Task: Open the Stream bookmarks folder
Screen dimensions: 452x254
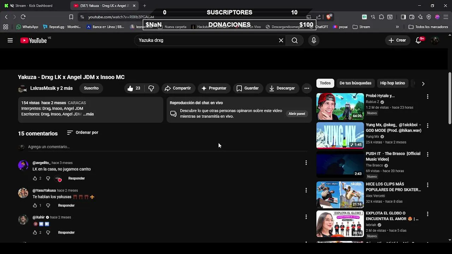Action: (361, 27)
